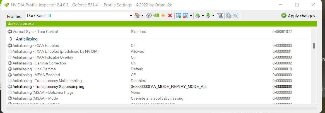Minimize the NVIDIA Profile Inspector window
325x113 pixels.
tap(280, 5)
